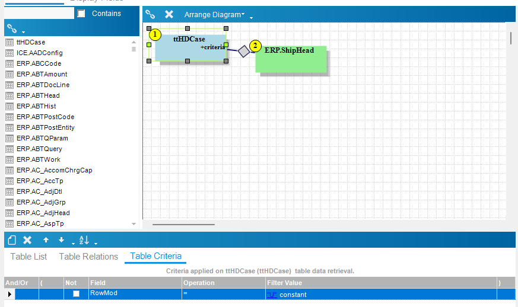Screen dimensions: 518x307
Task: Click the Not column header
Action: [76, 283]
